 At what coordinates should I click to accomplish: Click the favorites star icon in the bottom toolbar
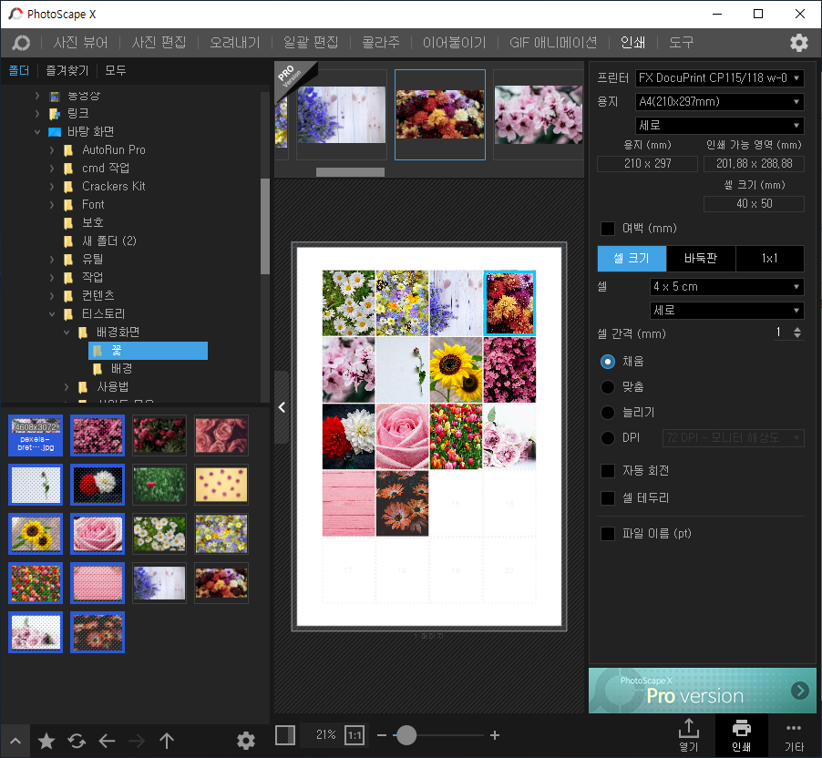[x=46, y=741]
